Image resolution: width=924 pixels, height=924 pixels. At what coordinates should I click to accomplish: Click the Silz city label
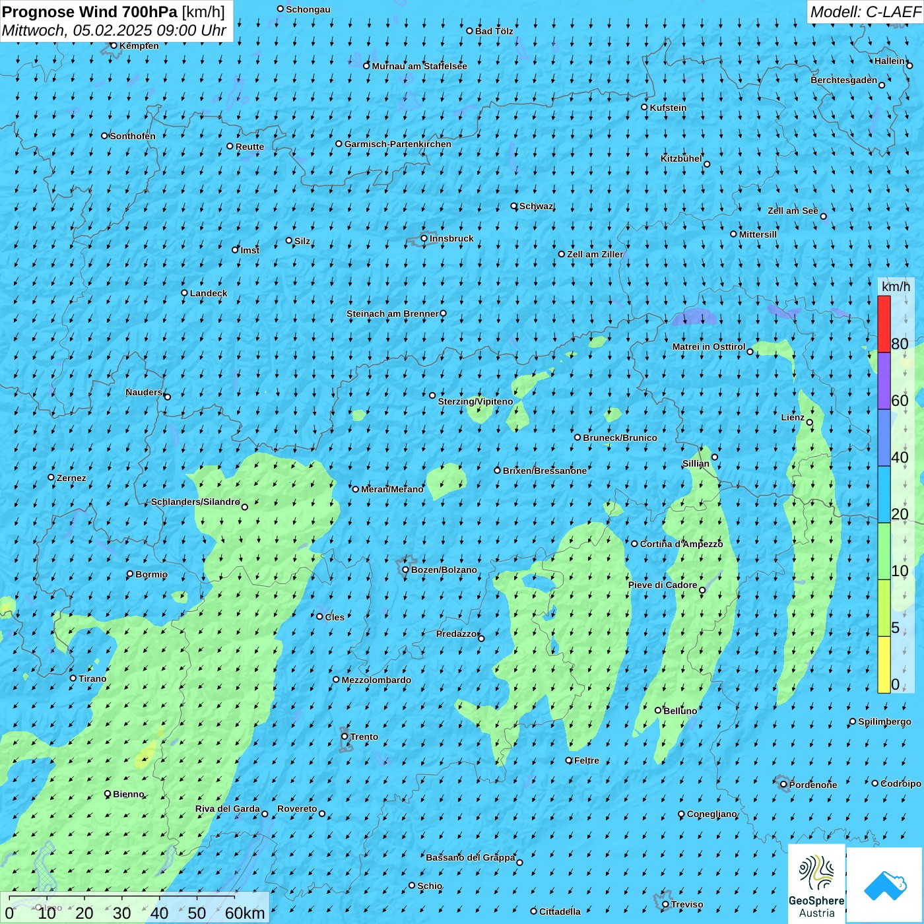[x=302, y=241]
